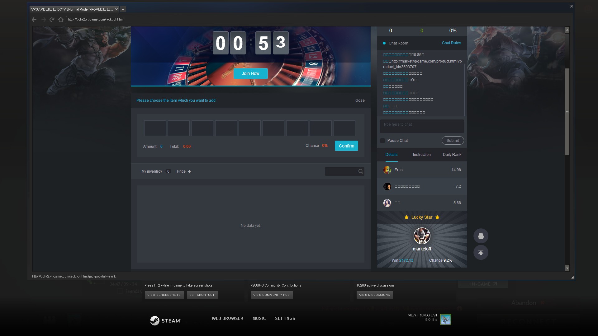Image resolution: width=598 pixels, height=336 pixels.
Task: Enable the Pause Chat checkbox
Action: [382, 141]
